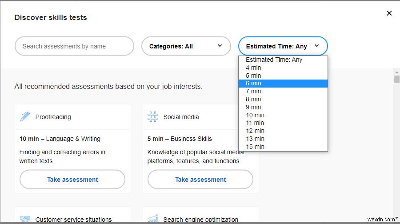Take the Social media assessment
400x224 pixels.
(200, 180)
